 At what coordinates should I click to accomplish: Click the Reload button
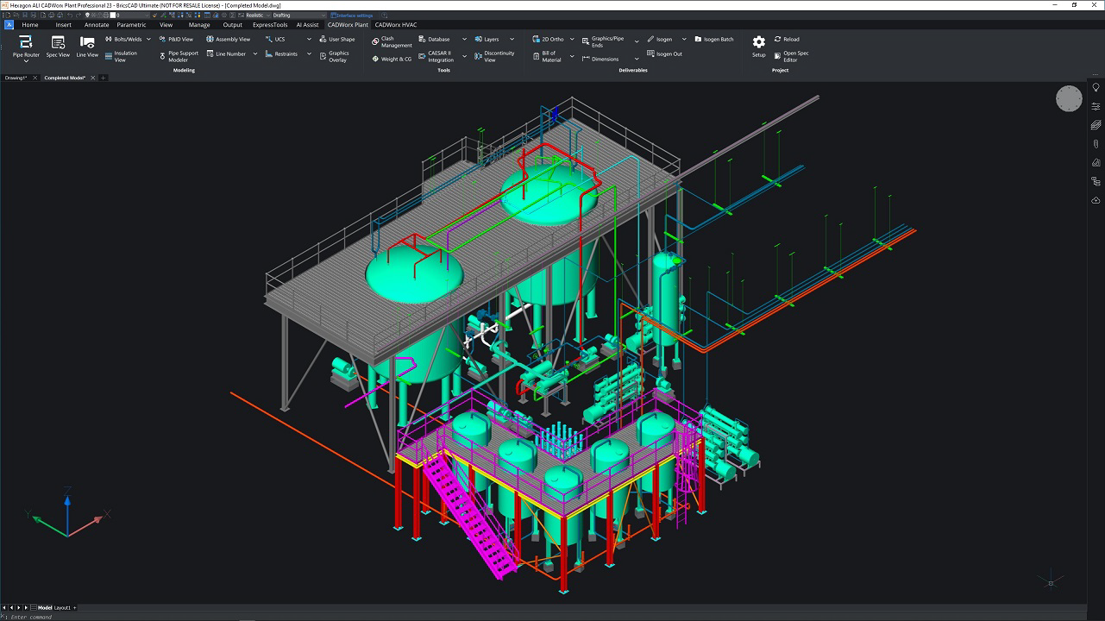click(x=787, y=40)
